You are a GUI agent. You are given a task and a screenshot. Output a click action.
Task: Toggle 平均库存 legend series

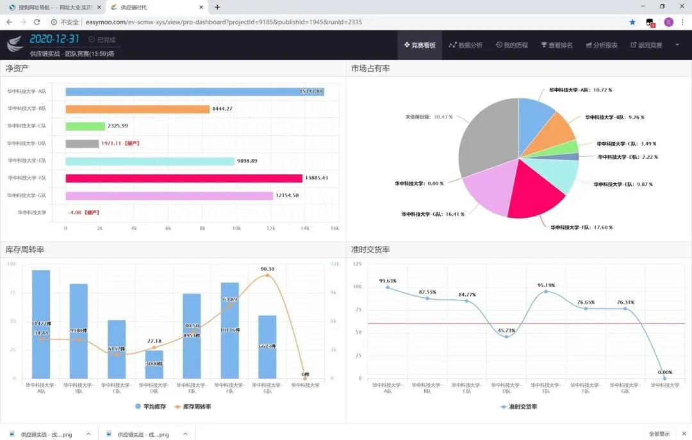tap(151, 407)
